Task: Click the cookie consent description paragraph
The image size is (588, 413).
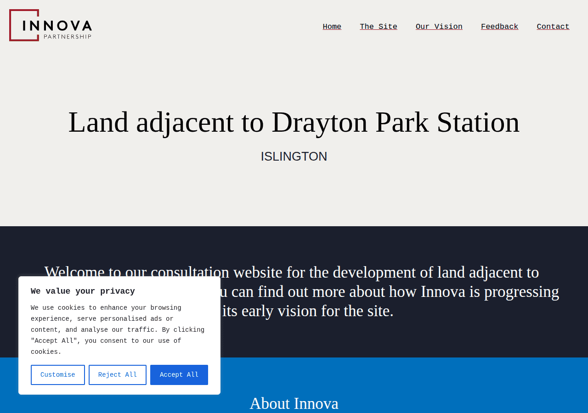Action: [118, 330]
